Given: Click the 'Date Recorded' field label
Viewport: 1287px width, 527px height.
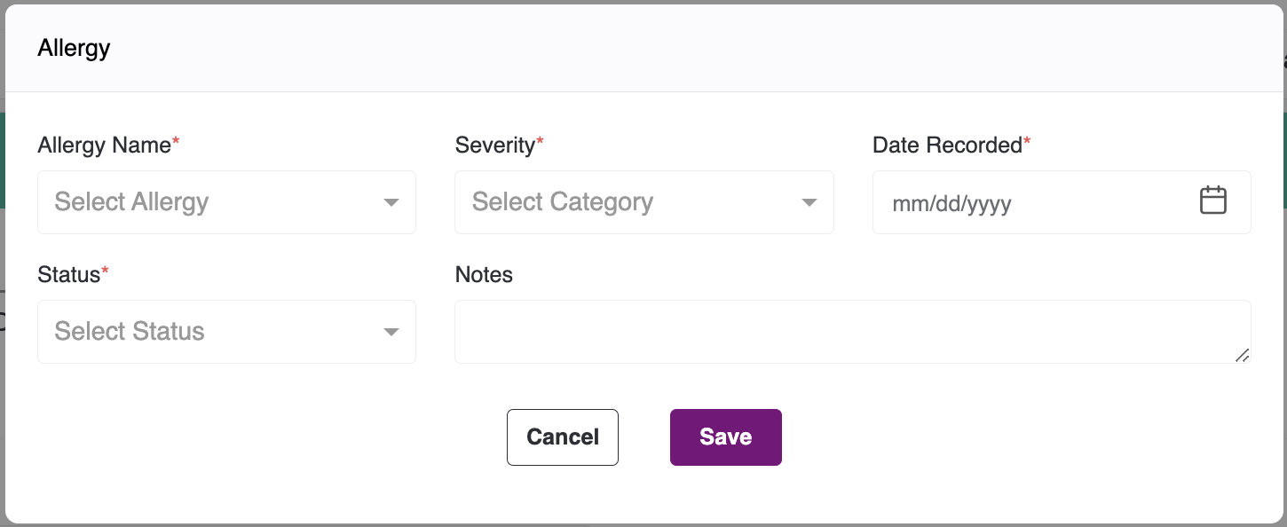Looking at the screenshot, I should click(947, 146).
